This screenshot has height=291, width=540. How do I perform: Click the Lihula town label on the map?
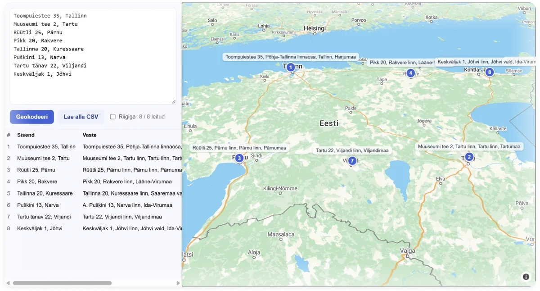pos(191,127)
